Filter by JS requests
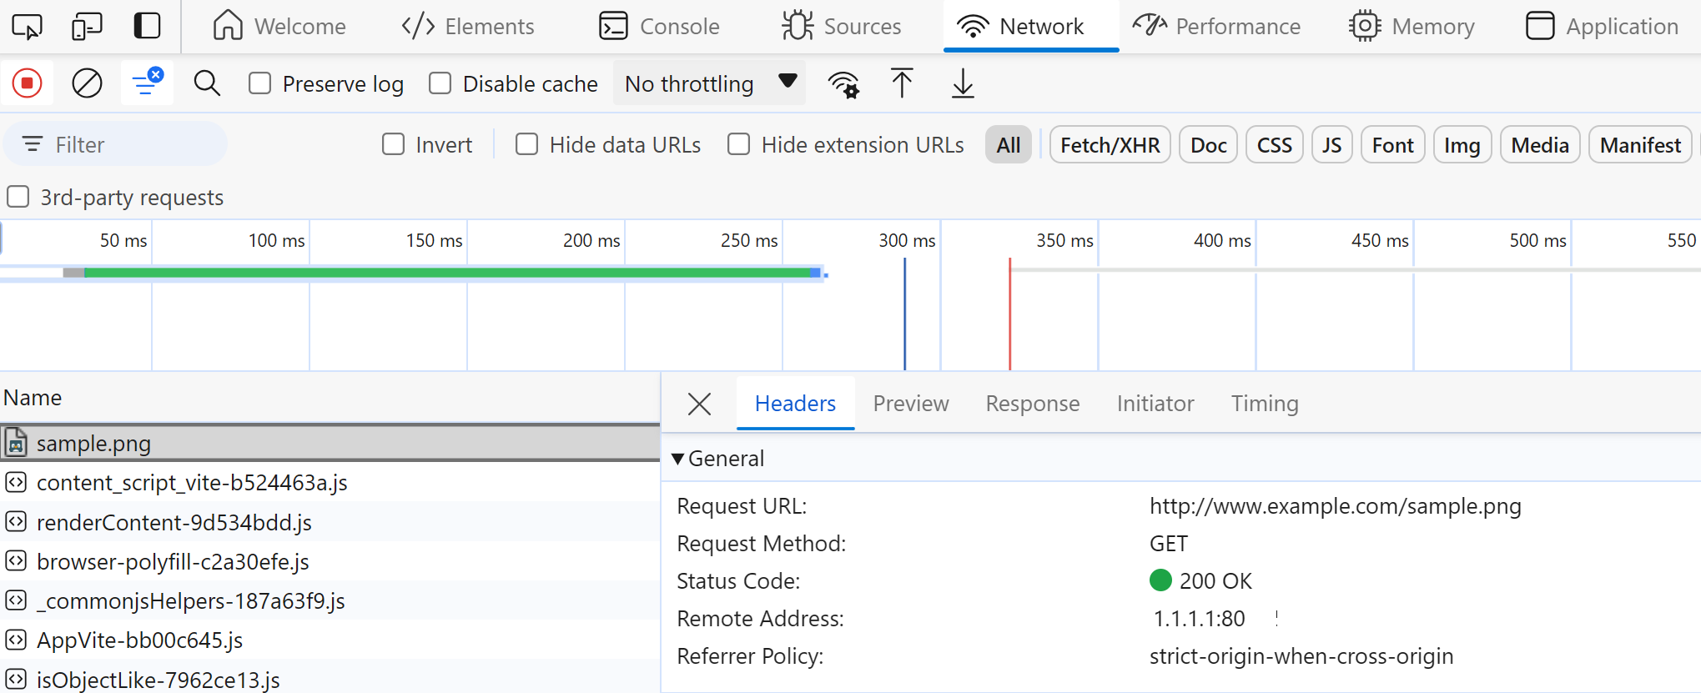This screenshot has height=693, width=1701. tap(1332, 145)
